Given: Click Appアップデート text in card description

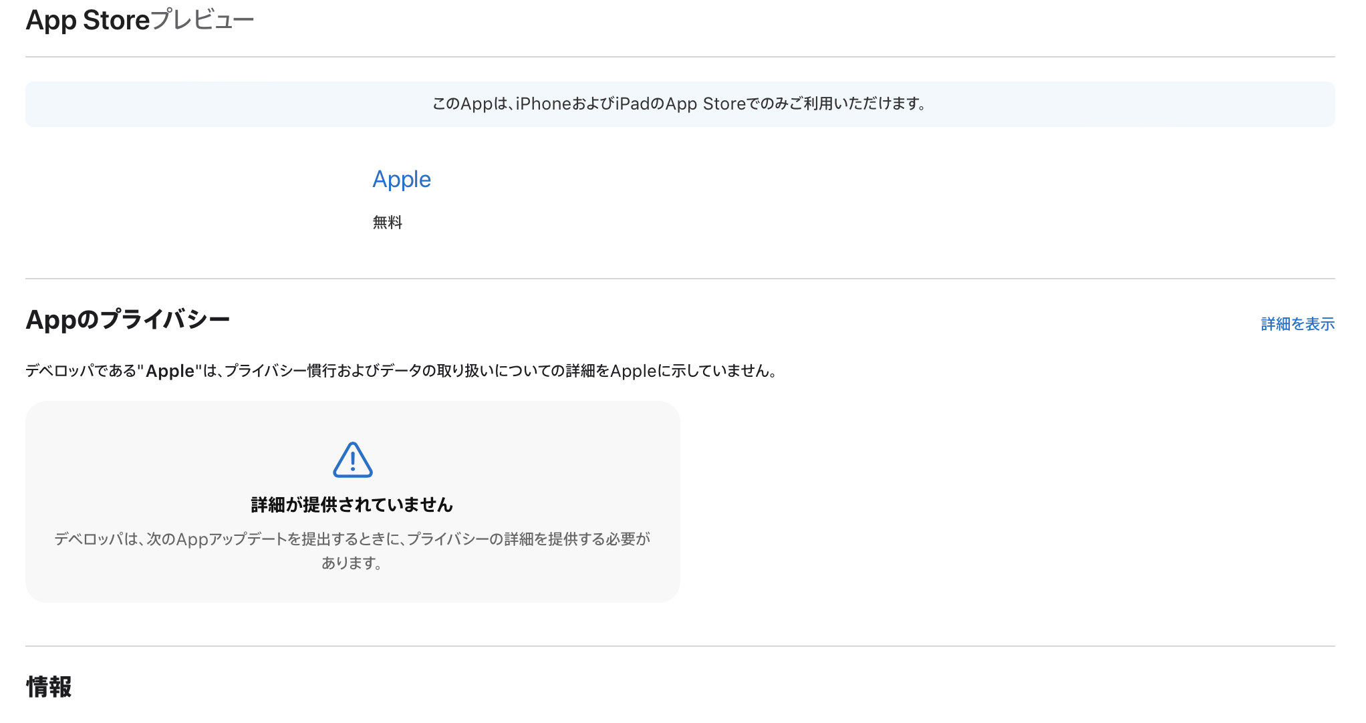Looking at the screenshot, I should click(231, 539).
